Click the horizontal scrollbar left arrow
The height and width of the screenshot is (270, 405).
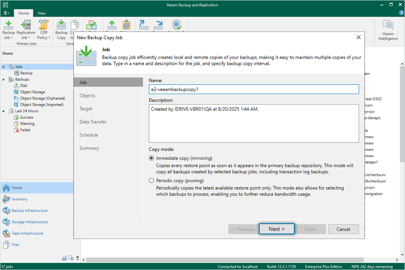pyautogui.click(x=83, y=260)
